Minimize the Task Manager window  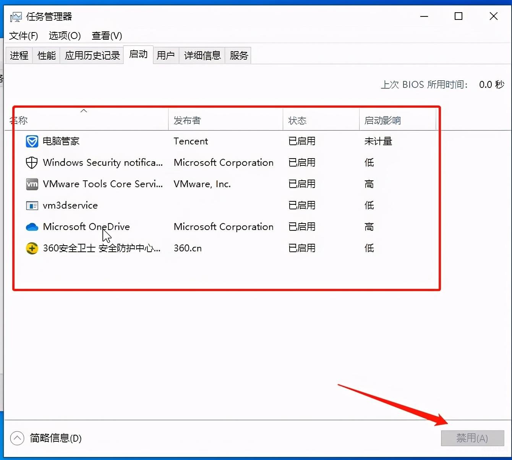424,16
